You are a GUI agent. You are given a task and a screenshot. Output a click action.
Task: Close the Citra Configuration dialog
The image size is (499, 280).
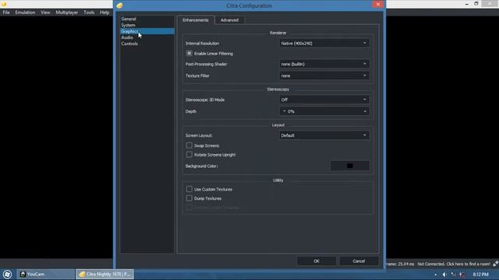pos(377,4)
